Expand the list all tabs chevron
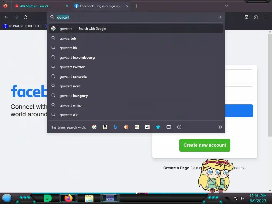272x204 pixels. 227,6
